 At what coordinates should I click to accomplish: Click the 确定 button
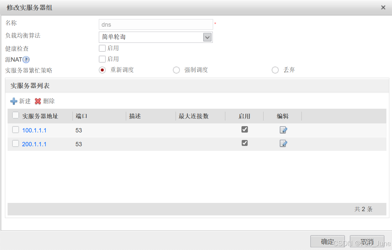[327, 241]
